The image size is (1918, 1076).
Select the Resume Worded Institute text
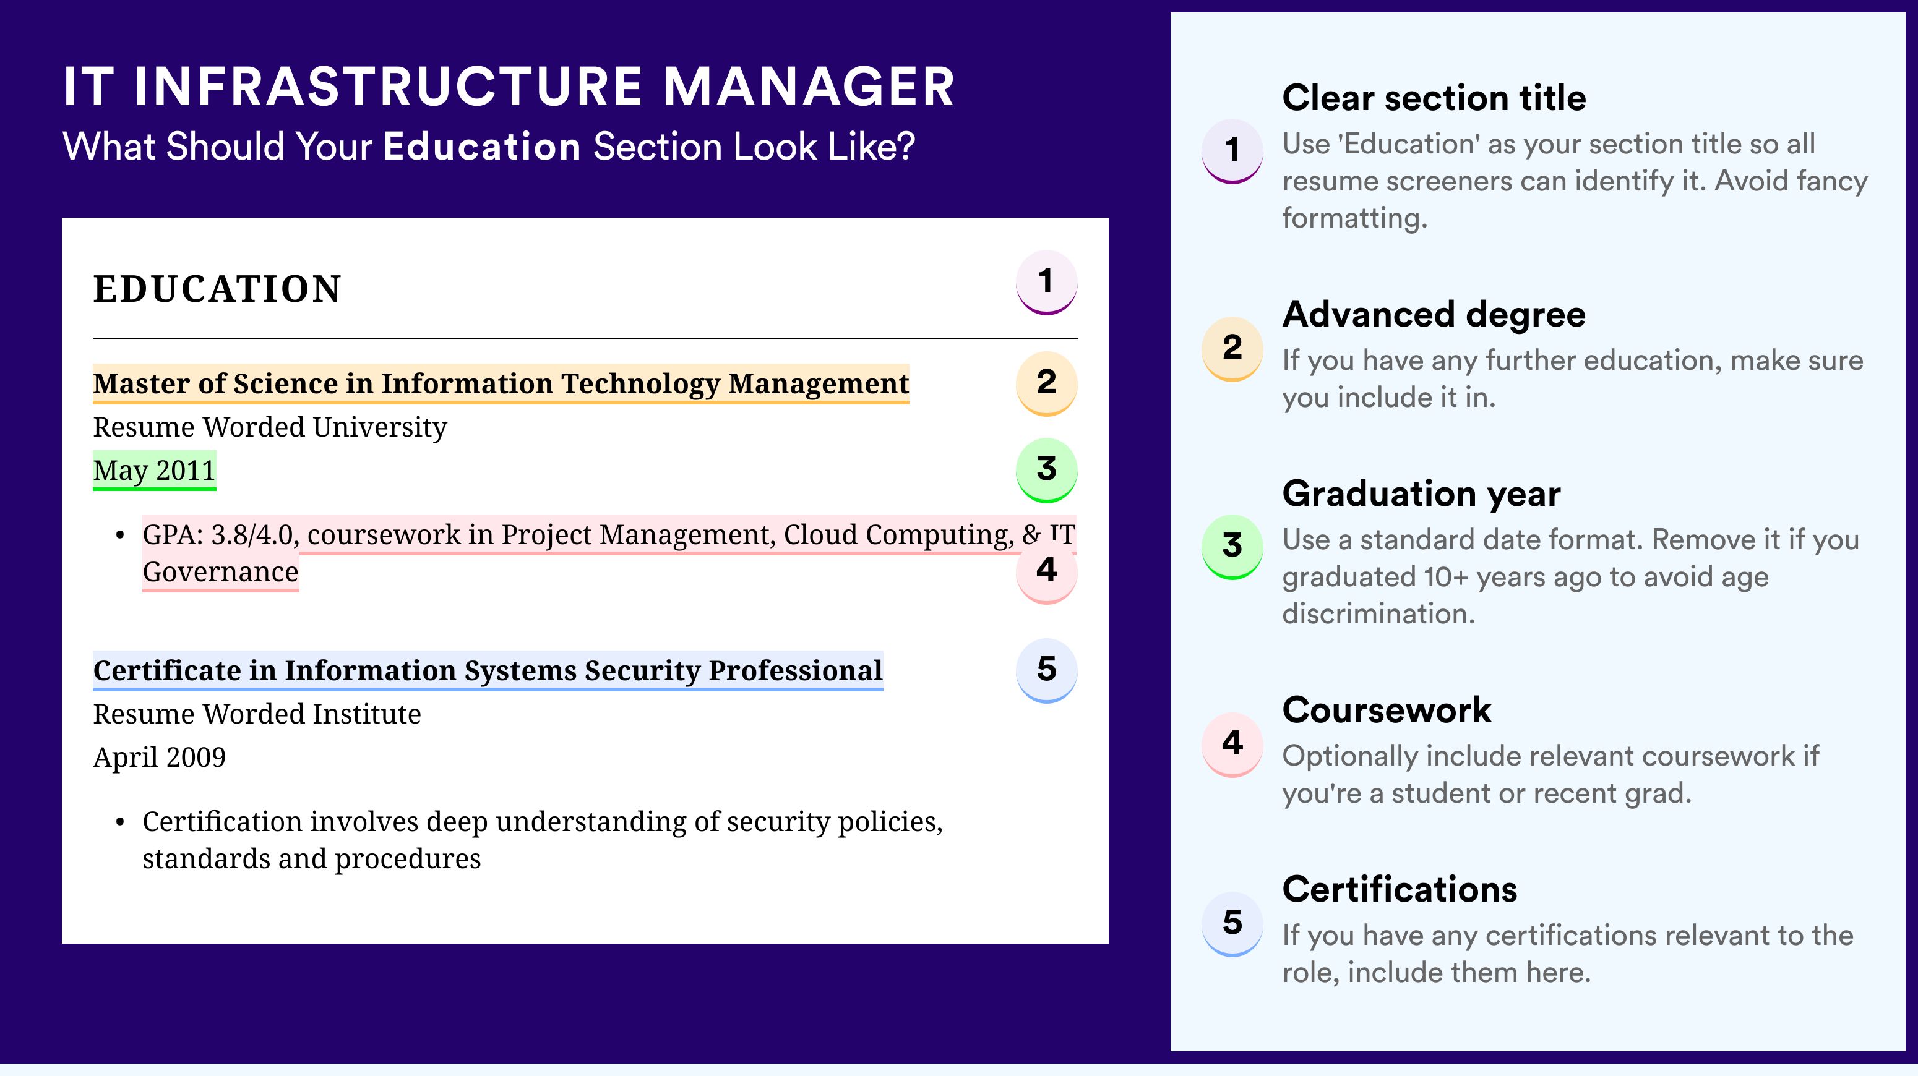click(257, 714)
